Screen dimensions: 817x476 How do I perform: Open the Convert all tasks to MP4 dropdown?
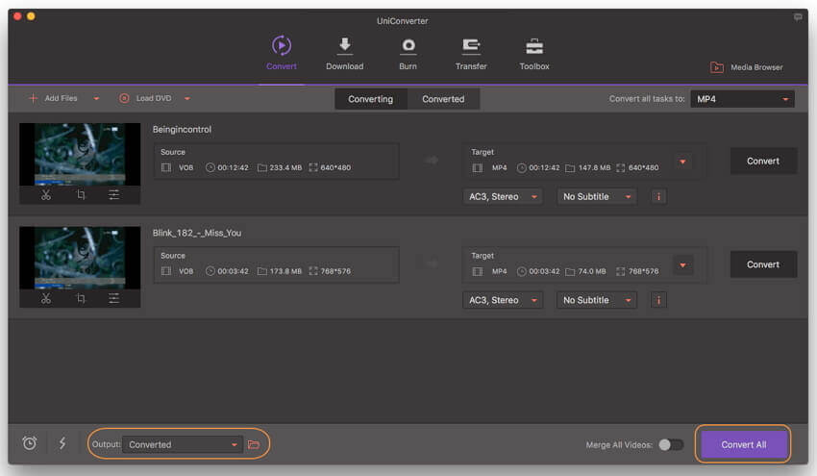point(742,99)
